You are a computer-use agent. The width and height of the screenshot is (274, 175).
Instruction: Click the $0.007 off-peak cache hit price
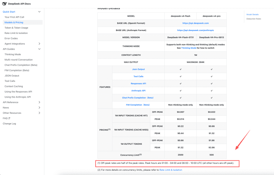(181, 112)
